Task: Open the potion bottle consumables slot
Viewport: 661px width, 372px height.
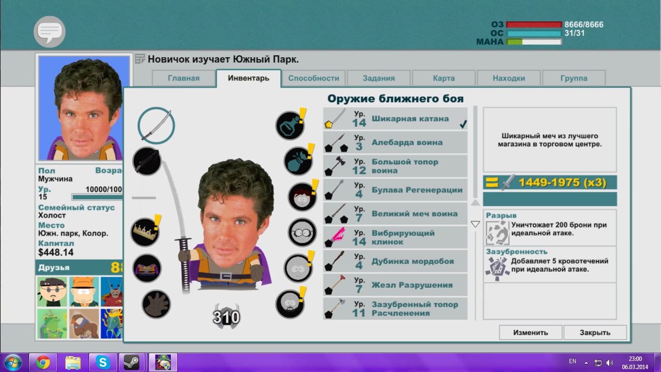Action: coord(290,125)
